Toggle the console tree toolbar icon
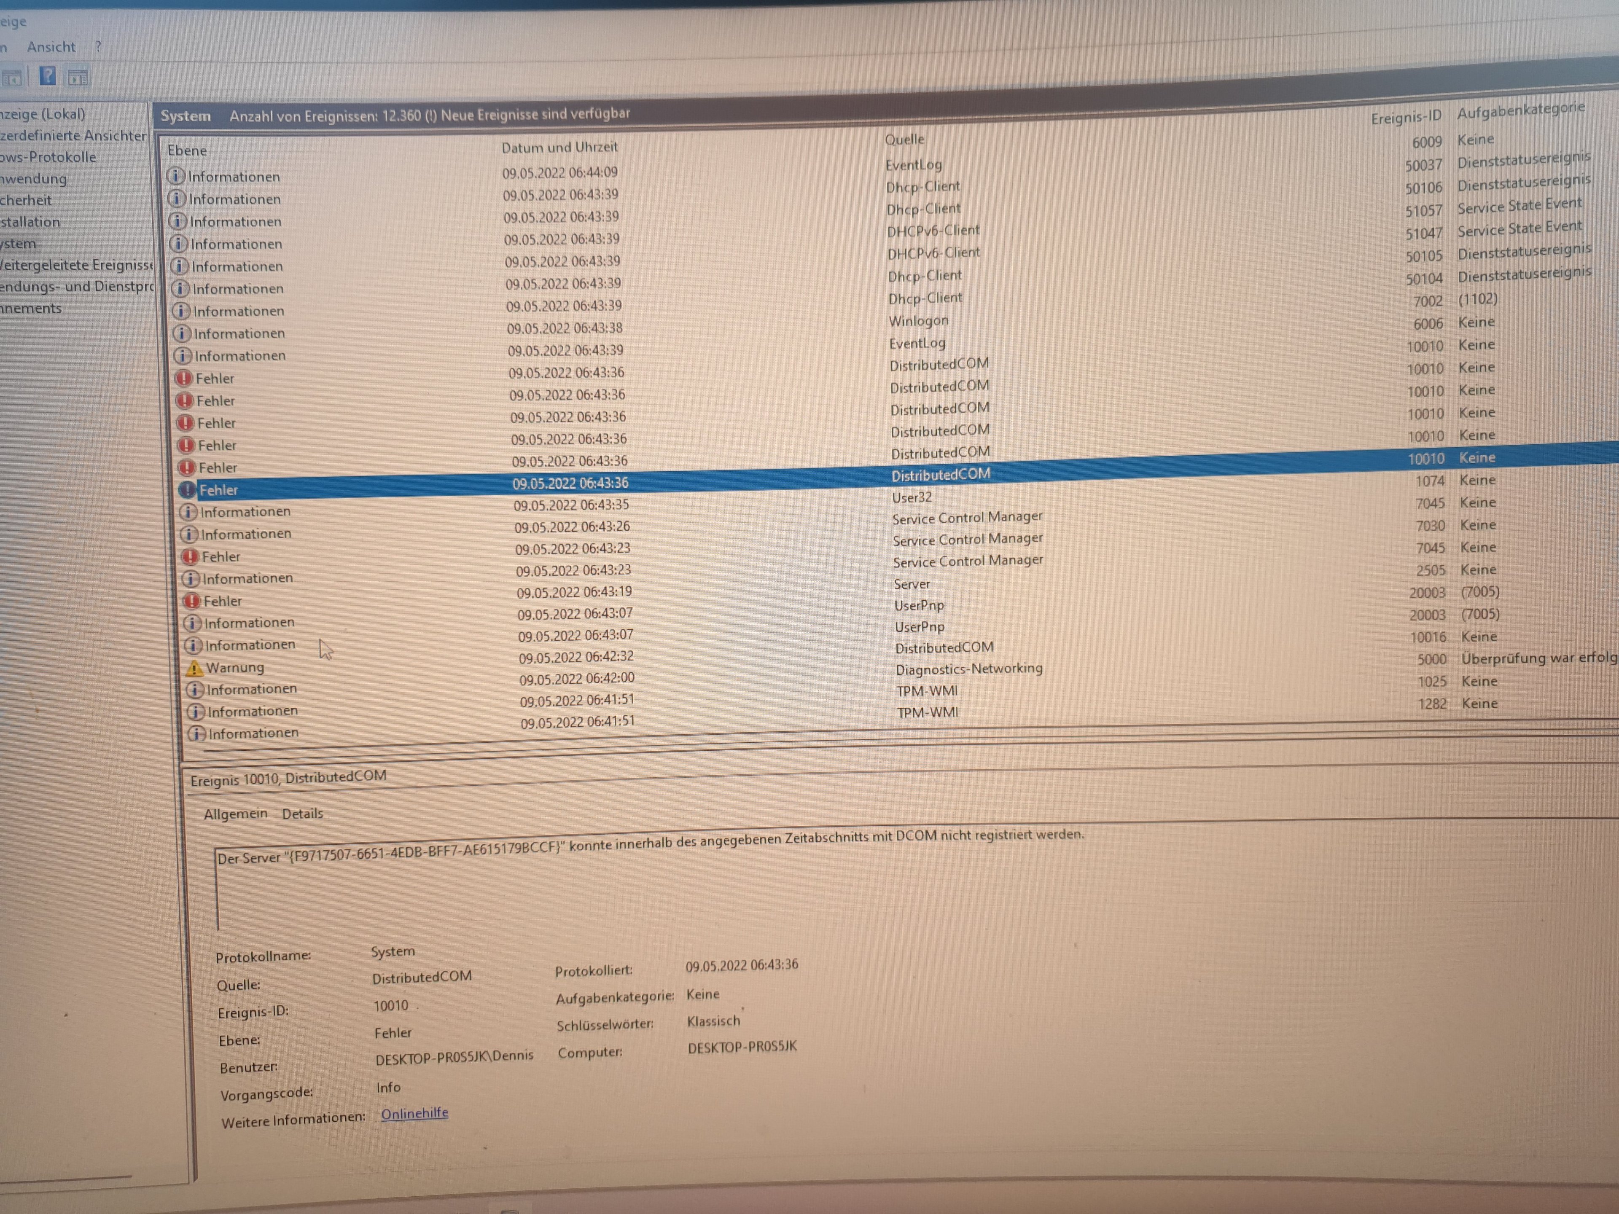Image resolution: width=1619 pixels, height=1214 pixels. click(x=12, y=78)
